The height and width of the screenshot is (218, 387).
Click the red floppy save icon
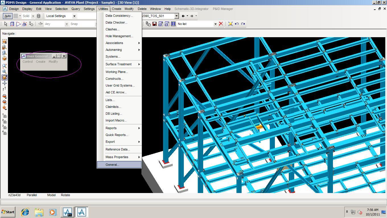(155, 24)
